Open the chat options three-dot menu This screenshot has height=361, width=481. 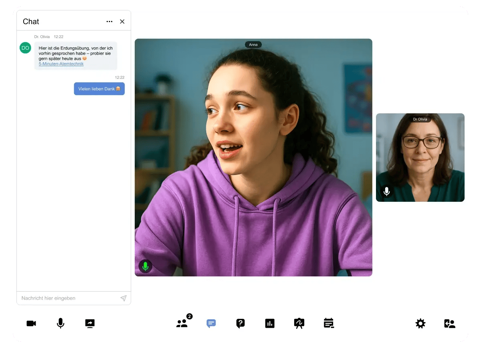(109, 22)
